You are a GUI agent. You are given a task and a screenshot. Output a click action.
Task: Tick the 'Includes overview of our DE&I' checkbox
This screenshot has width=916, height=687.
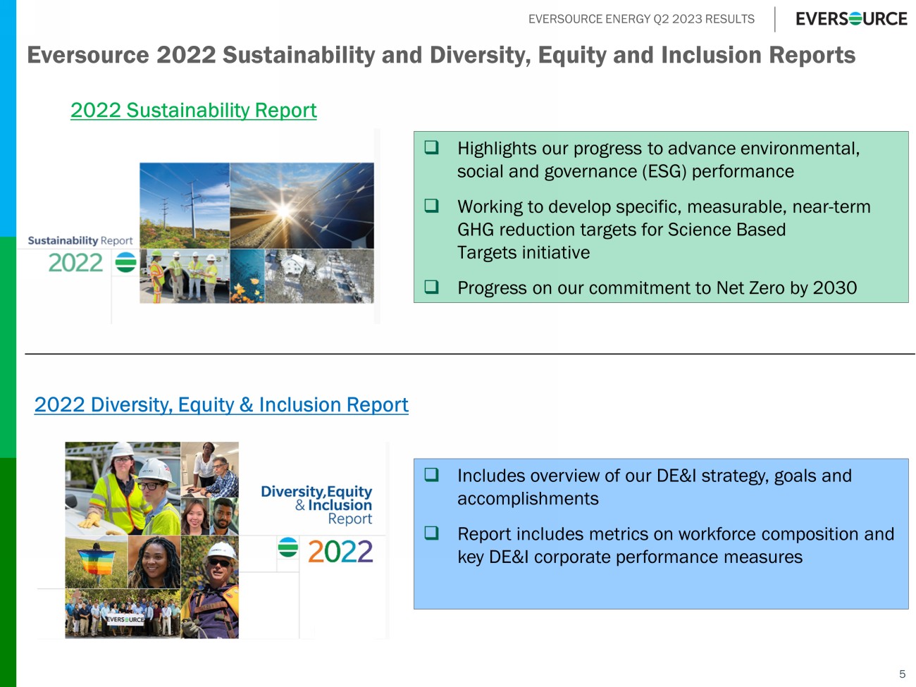[431, 476]
